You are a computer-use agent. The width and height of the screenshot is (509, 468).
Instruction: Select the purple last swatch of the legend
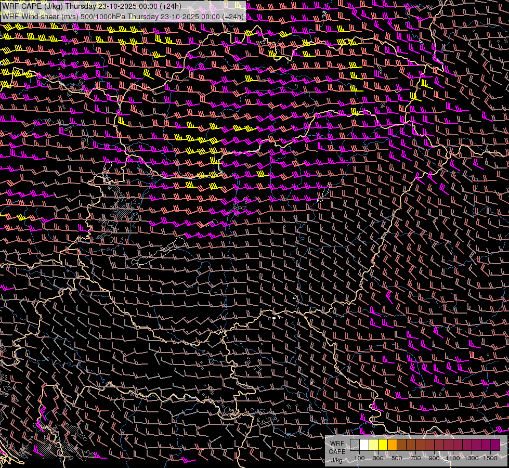(495, 445)
